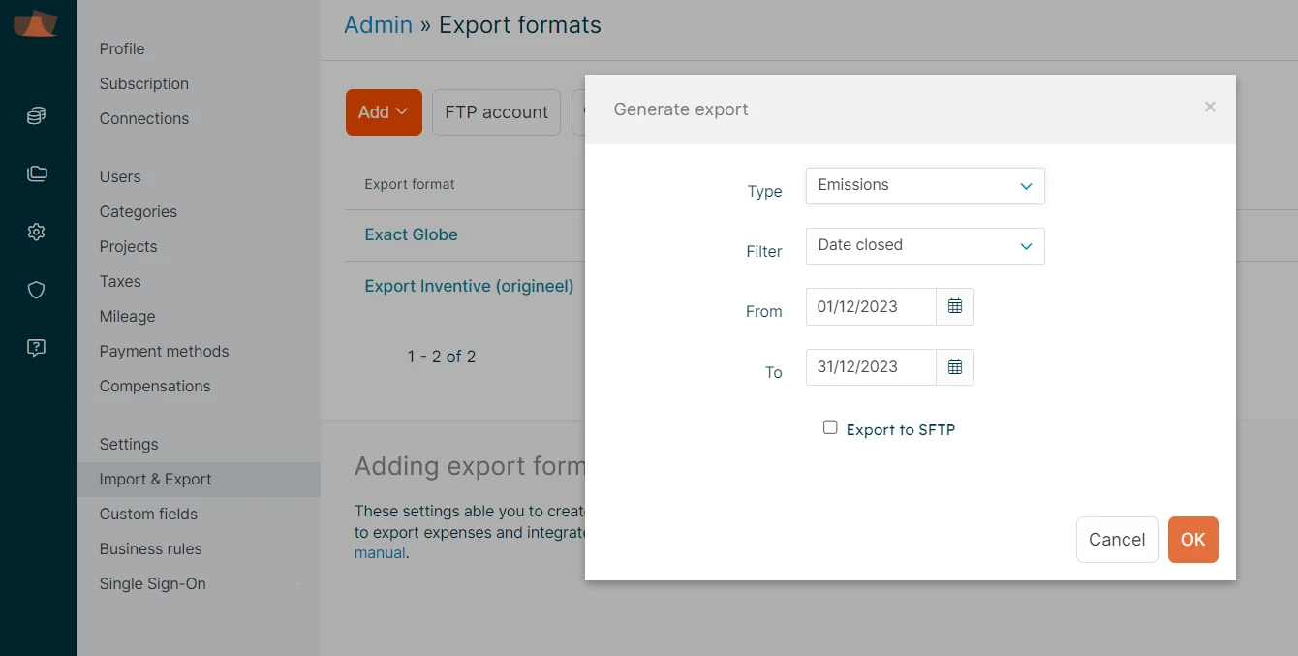The width and height of the screenshot is (1298, 656).
Task: Go to Business rules in the sidebar
Action: pyautogui.click(x=150, y=548)
